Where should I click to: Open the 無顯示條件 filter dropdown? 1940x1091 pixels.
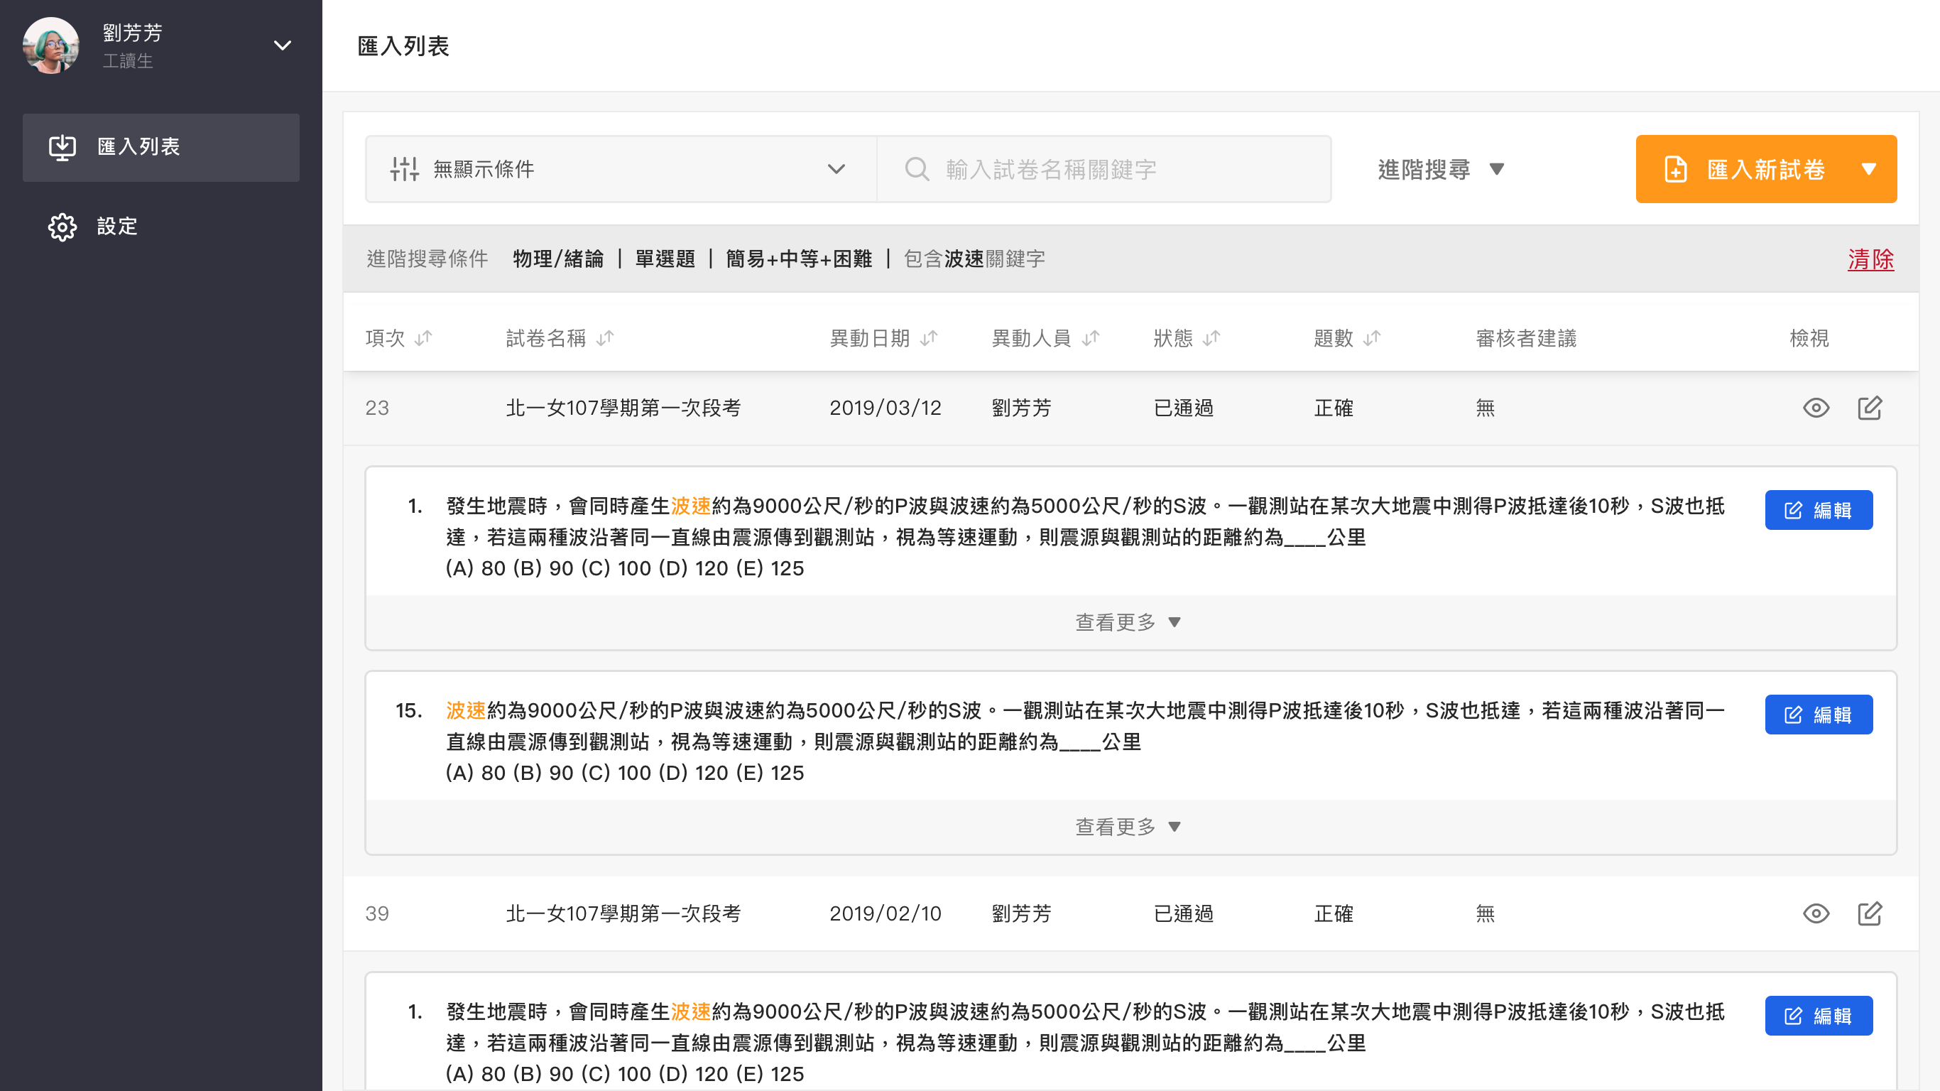(x=621, y=169)
